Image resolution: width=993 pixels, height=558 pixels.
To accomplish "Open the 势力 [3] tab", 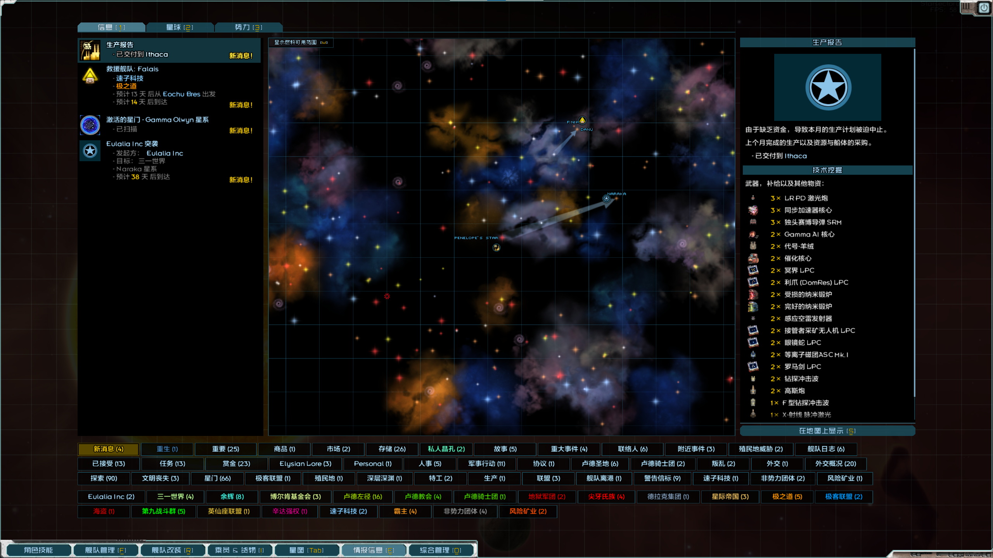I will 248,27.
